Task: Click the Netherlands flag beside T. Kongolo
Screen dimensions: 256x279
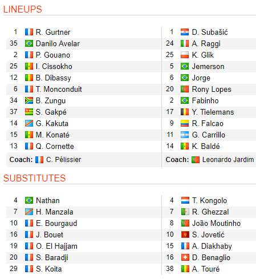Action: tap(185, 200)
